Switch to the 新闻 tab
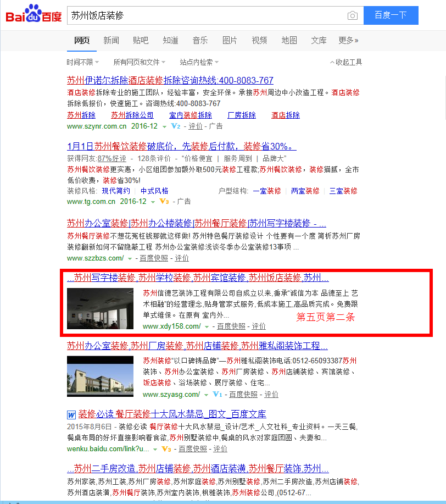Viewport: 446px width, 504px height. [x=111, y=41]
